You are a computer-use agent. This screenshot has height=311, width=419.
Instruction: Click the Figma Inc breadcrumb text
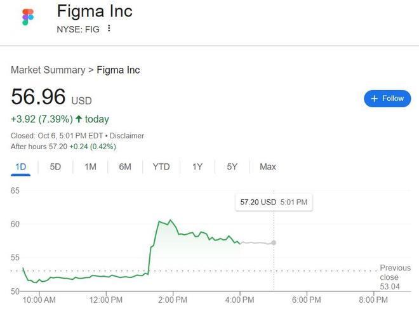pyautogui.click(x=118, y=70)
